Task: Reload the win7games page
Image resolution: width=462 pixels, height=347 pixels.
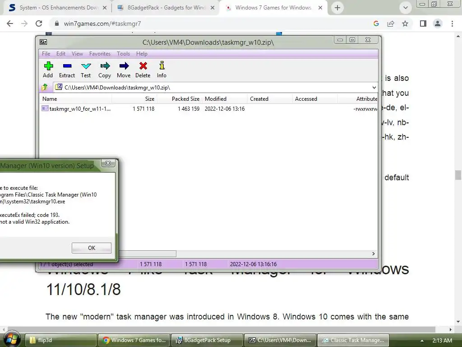Action: [x=39, y=23]
